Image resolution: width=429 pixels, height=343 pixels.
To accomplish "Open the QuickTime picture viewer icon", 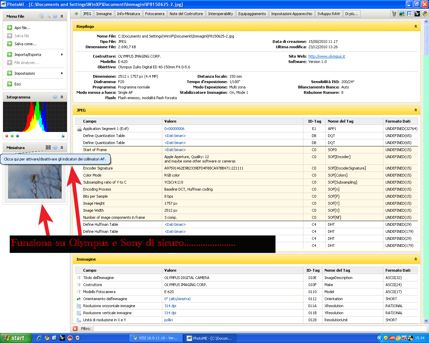I will (410, 14).
